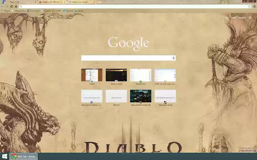Open the Drive bookmark

pyautogui.click(x=79, y=11)
